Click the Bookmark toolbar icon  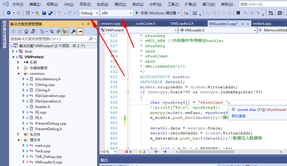click(238, 13)
